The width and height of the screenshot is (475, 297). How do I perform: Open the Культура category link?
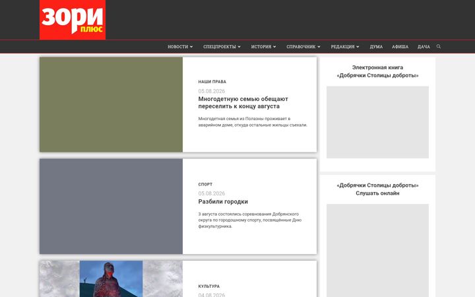pos(208,286)
